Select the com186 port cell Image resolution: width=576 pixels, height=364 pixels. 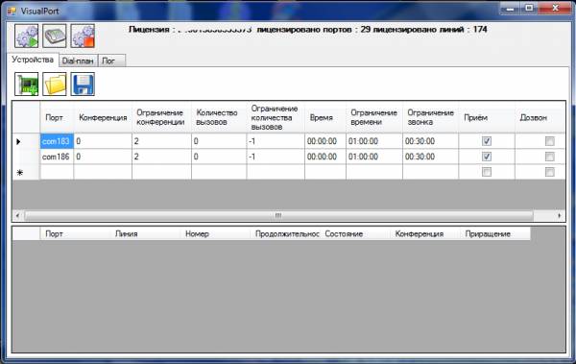57,157
